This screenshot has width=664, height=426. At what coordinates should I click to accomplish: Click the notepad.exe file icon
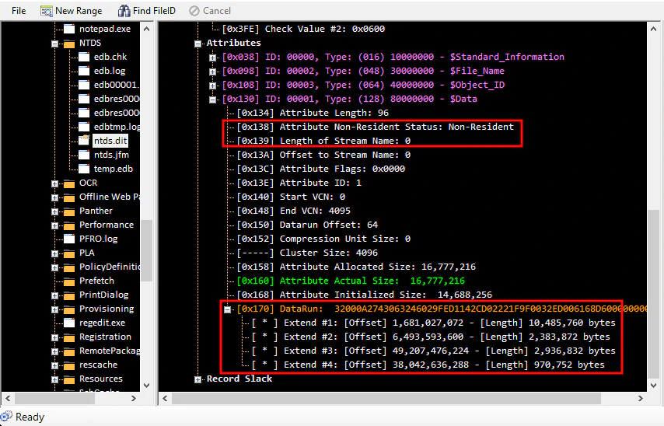(x=69, y=29)
